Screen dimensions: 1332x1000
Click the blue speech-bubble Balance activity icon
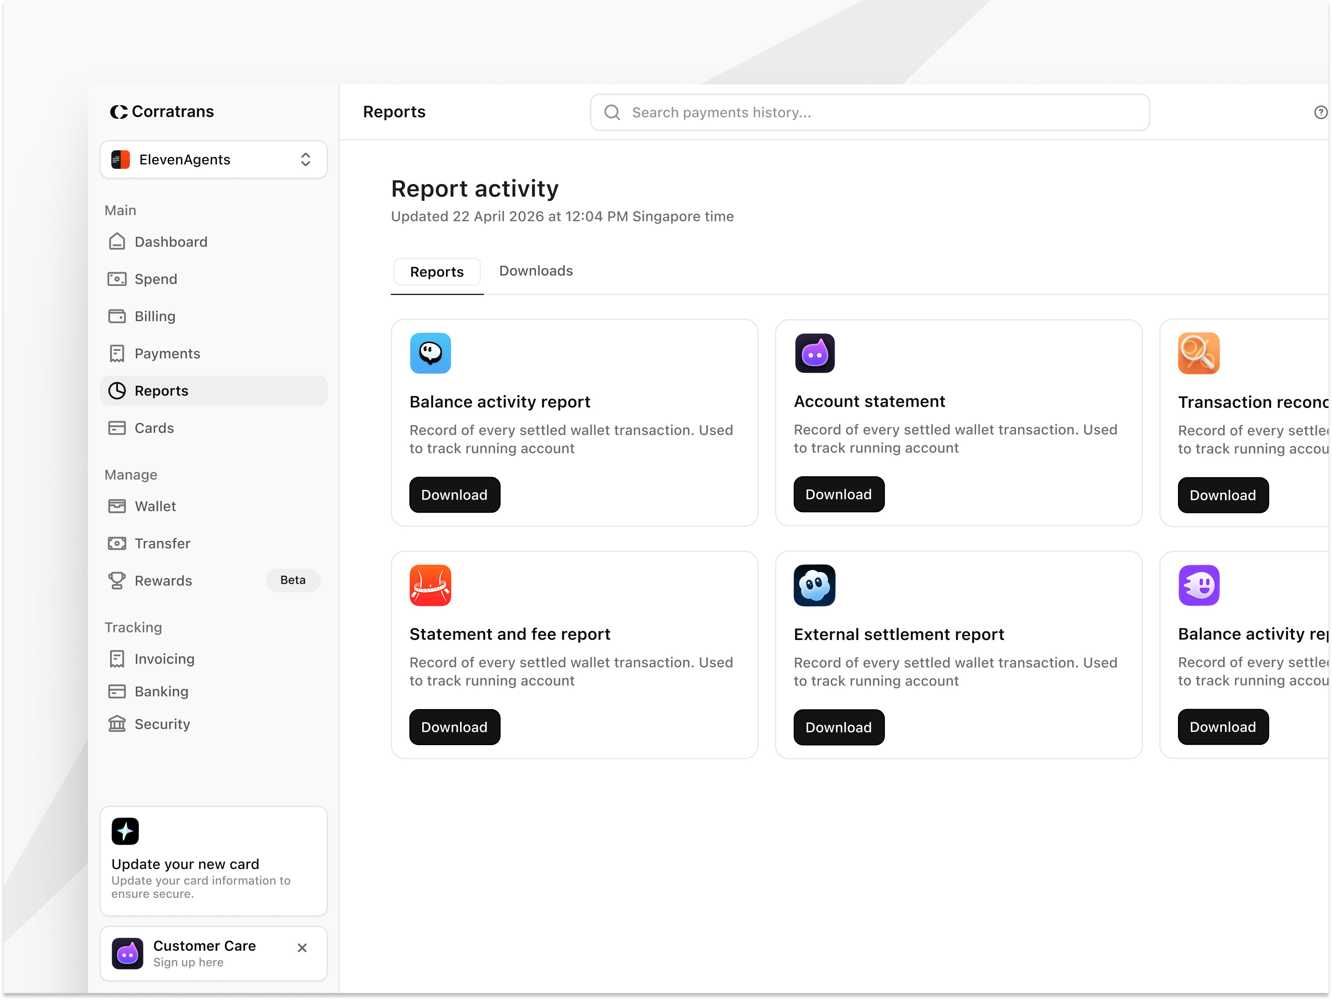click(431, 353)
